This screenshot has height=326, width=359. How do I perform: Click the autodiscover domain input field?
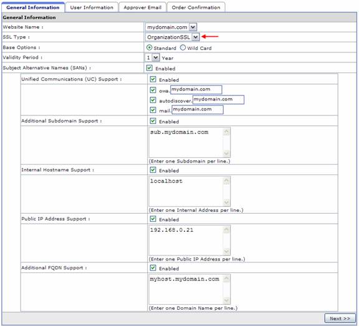(x=218, y=100)
